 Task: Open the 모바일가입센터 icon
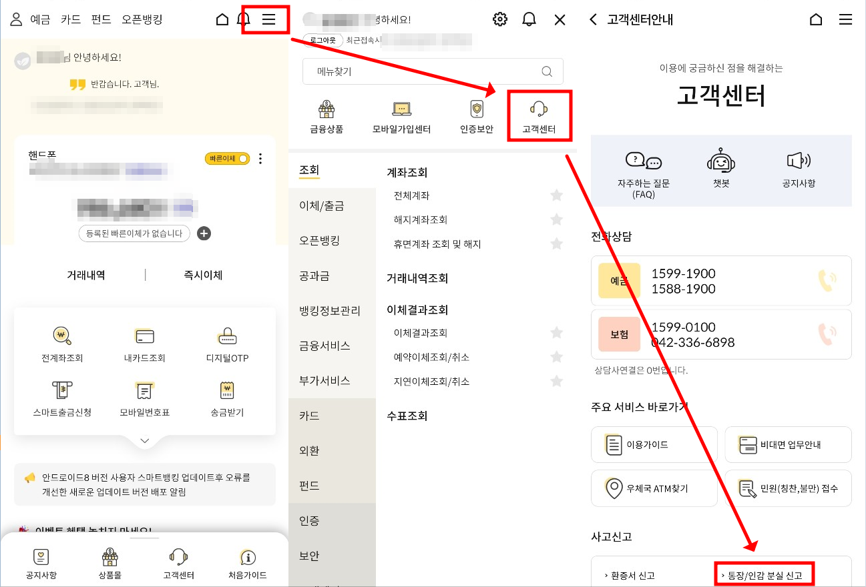pyautogui.click(x=403, y=115)
